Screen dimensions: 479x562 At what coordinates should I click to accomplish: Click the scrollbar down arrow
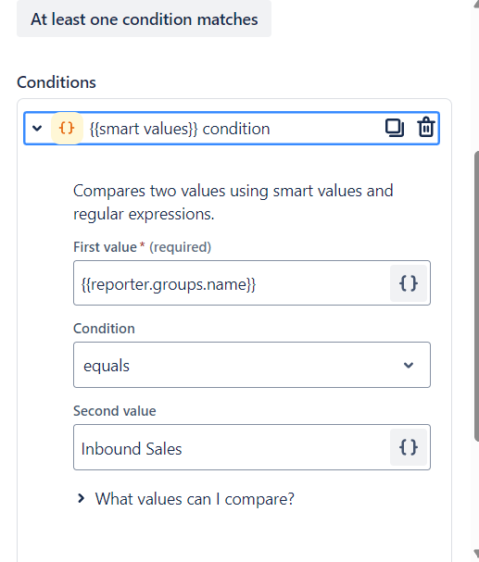(476, 553)
